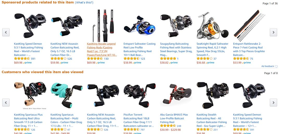
Task: Advance the 'also viewed' carousel to next page
Action: 273,102
